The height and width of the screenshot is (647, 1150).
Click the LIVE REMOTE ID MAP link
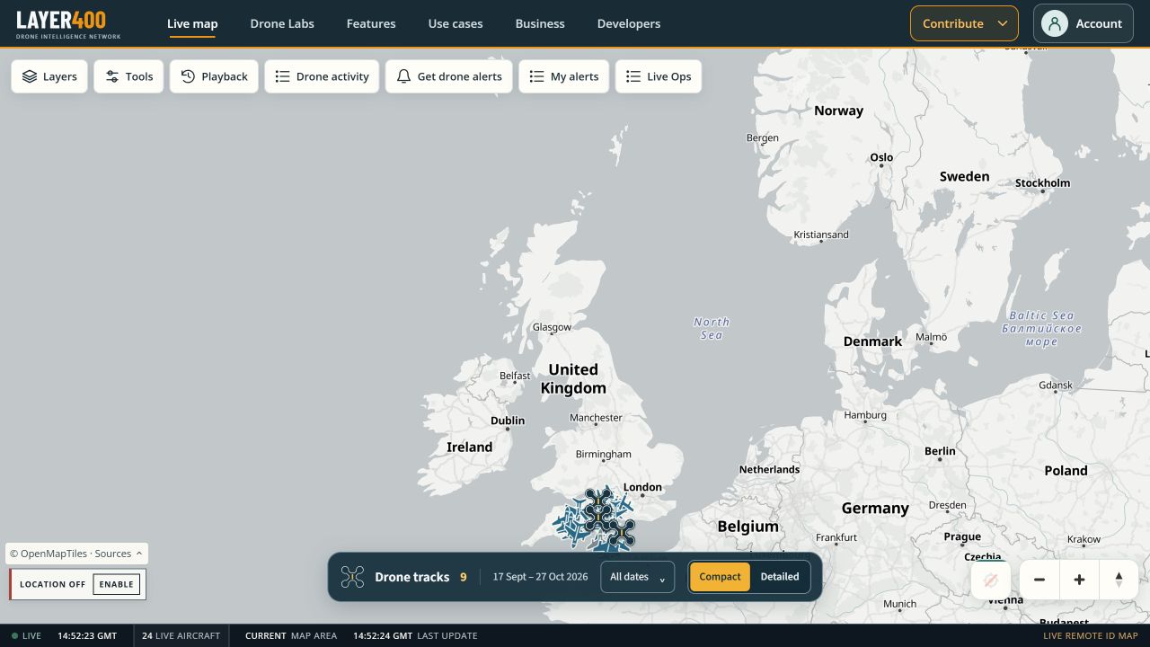[1090, 635]
